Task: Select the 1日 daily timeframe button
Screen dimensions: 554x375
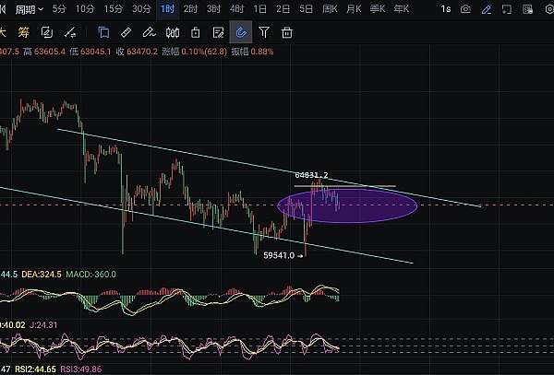Action: (x=260, y=9)
